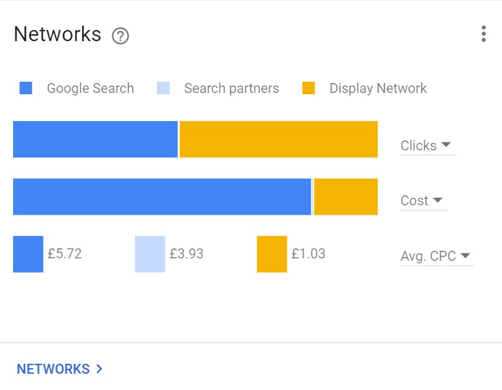Click the Display Network segment of Clicks bar
This screenshot has width=502, height=390.
(278, 139)
